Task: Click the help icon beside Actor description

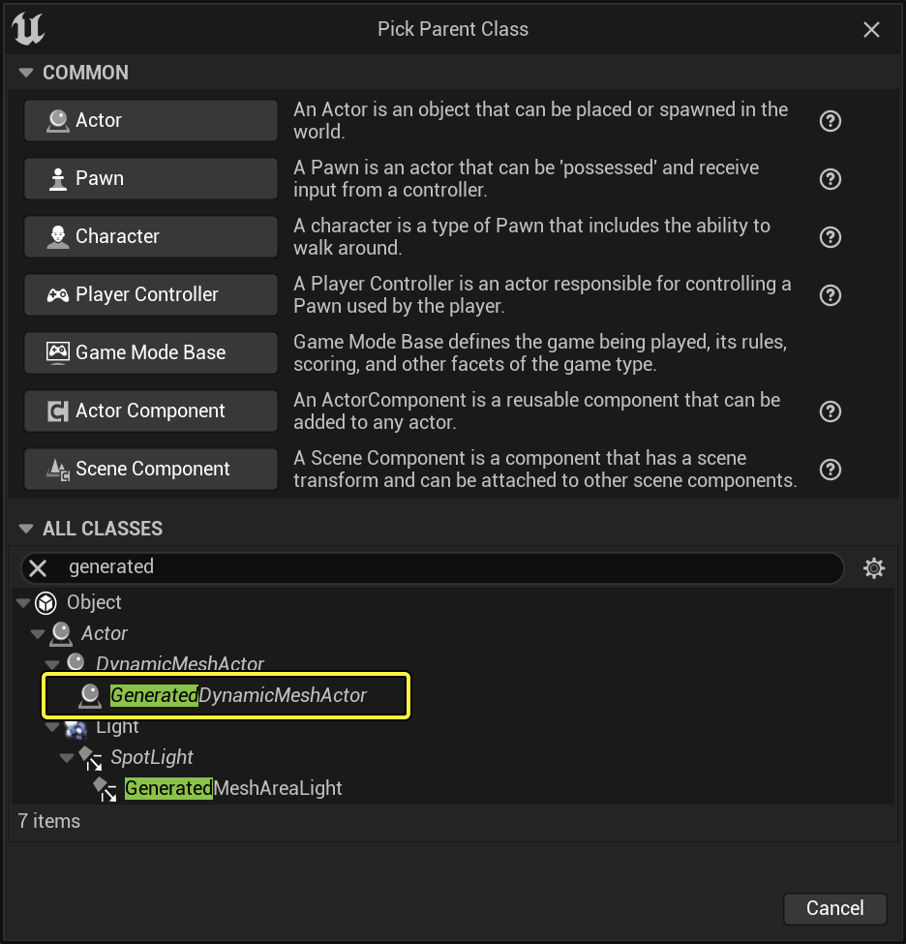Action: (830, 121)
